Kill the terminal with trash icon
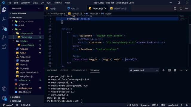191x107 pixels. click(x=175, y=70)
